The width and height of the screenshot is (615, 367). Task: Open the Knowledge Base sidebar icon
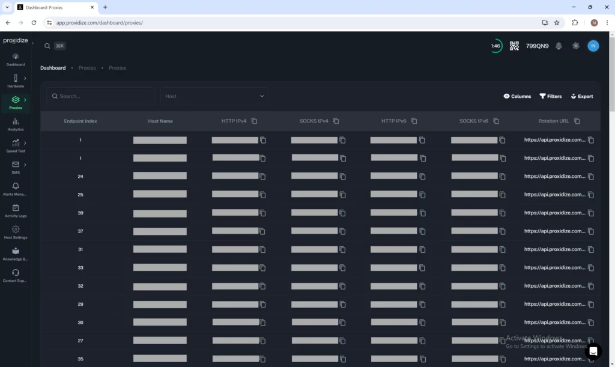tap(16, 254)
